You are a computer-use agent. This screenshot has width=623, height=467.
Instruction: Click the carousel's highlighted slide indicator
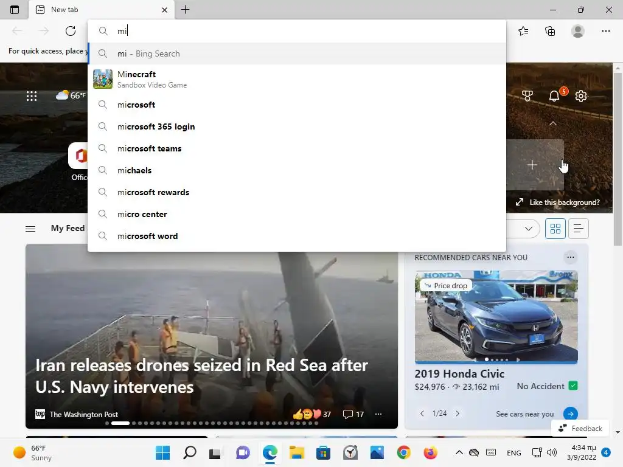120,423
